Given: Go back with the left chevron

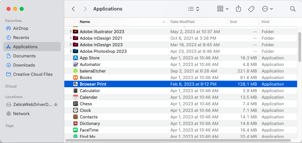Looking at the screenshot, I should (73, 9).
